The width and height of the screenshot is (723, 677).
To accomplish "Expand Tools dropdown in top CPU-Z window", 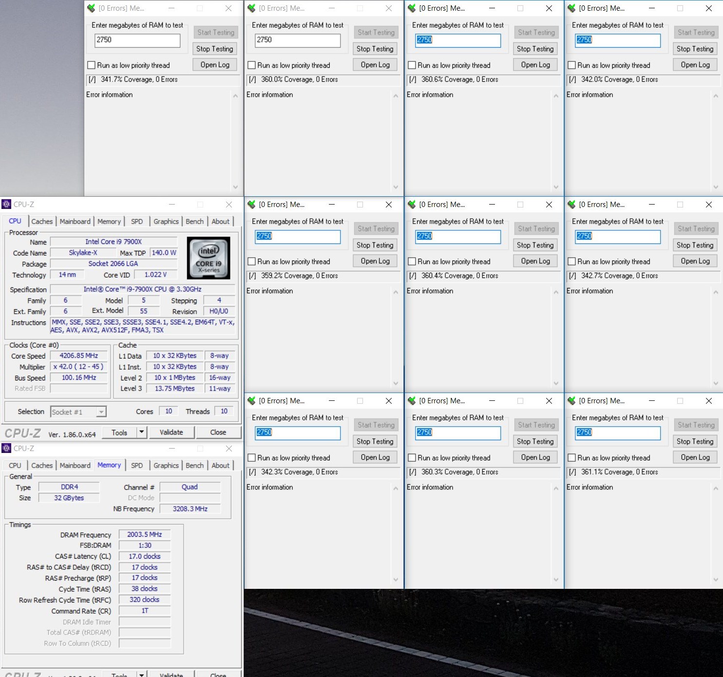I will pos(141,432).
